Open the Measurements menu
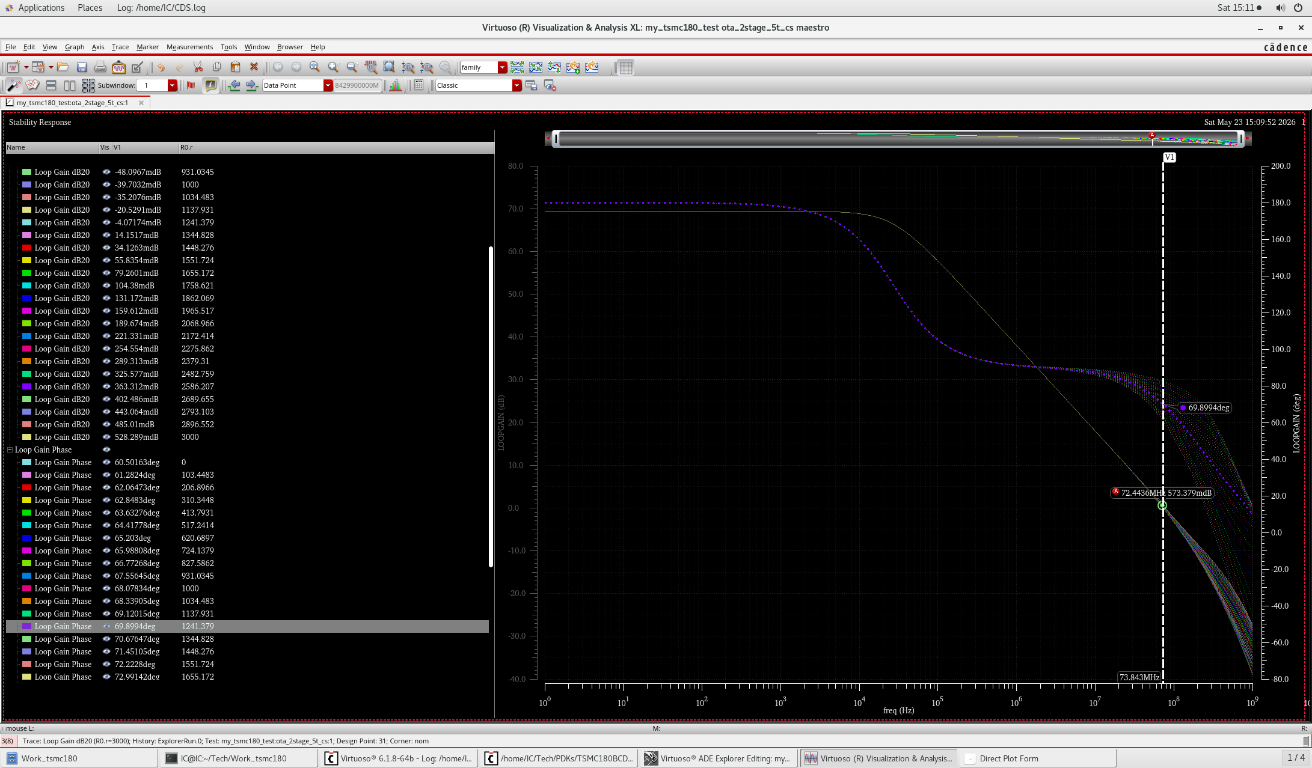 tap(189, 47)
